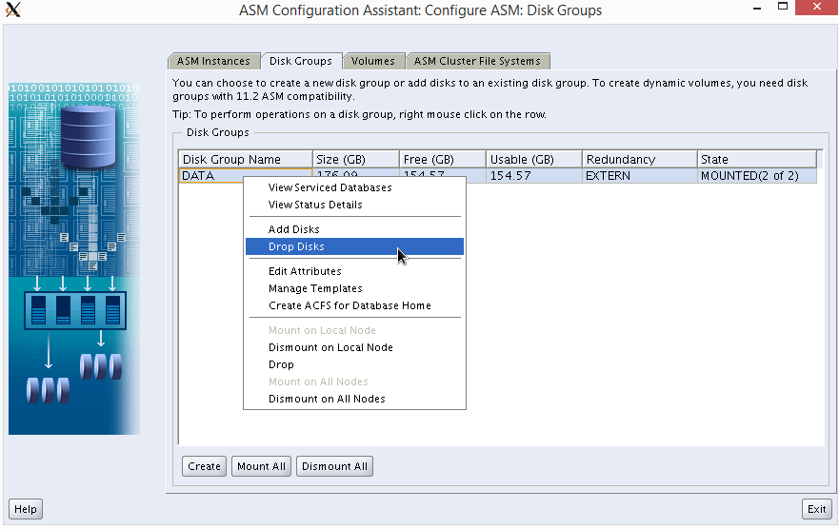Click Create ACFS for Database Home
Viewport: 839px width, 529px height.
pos(350,305)
